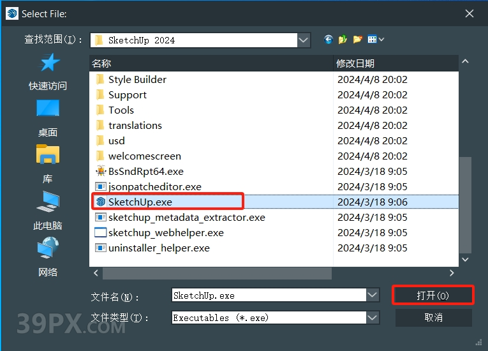
Task: Click BsSndRpt64.exe modified date cell
Action: pyautogui.click(x=373, y=171)
